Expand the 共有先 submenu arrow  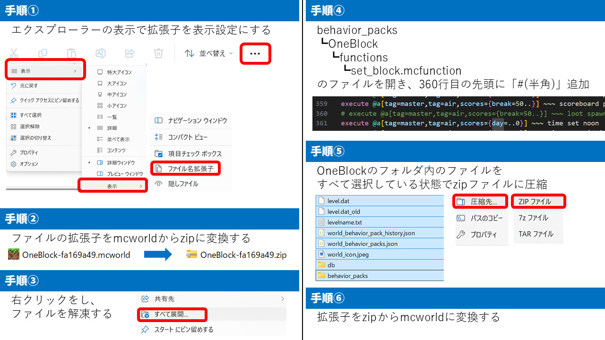click(x=283, y=299)
